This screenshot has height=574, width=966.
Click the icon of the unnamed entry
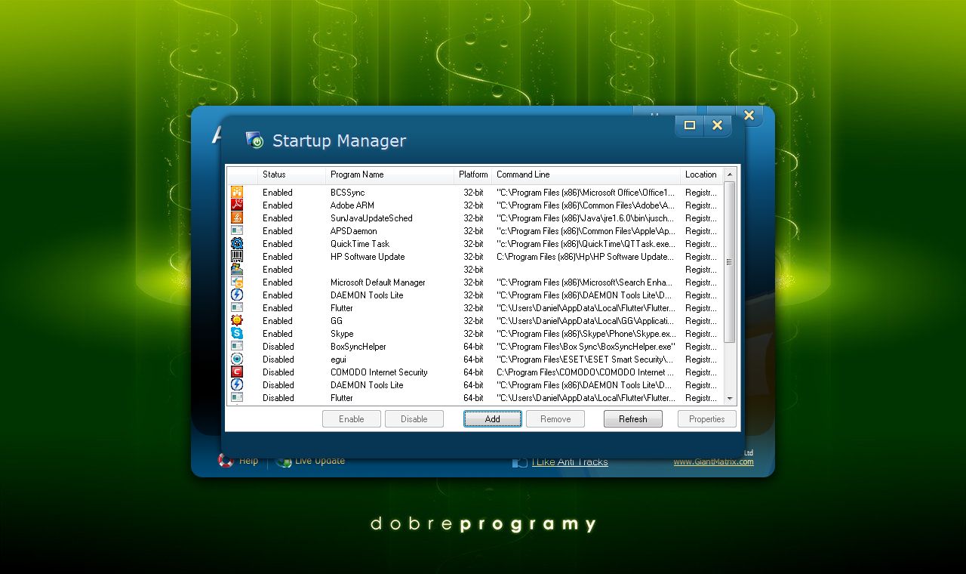[x=237, y=270]
